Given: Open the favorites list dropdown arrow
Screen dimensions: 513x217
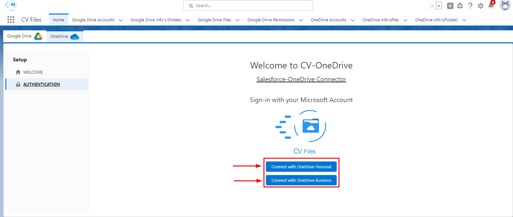Looking at the screenshot, I should click(439, 6).
